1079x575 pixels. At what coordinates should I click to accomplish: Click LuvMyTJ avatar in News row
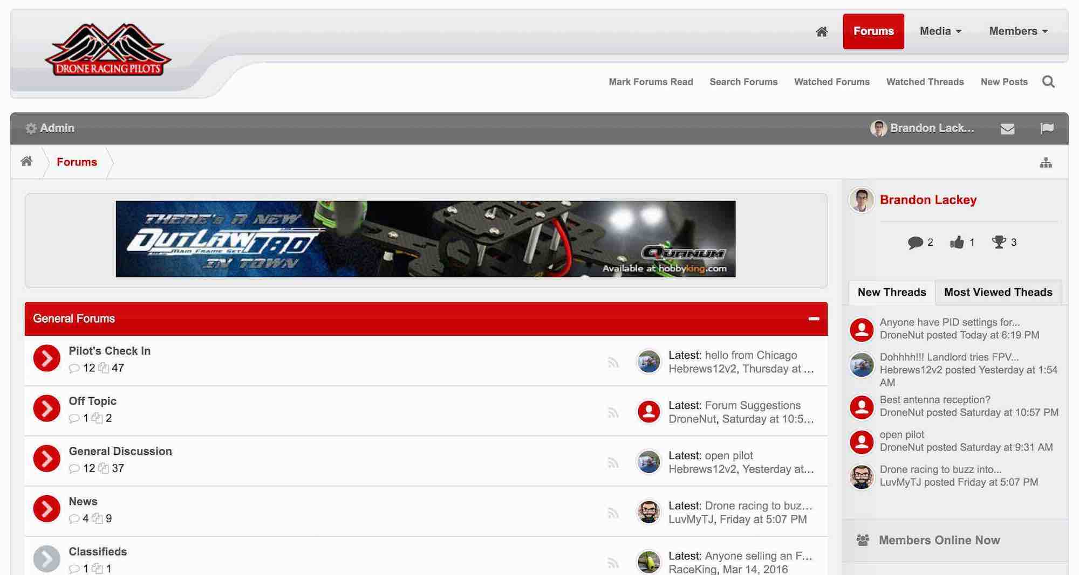648,512
